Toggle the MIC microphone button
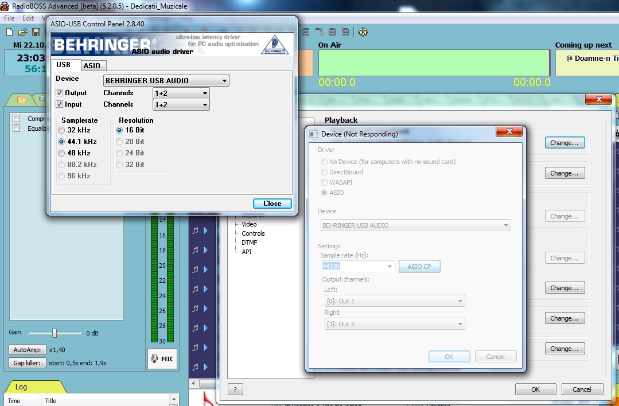 [162, 358]
